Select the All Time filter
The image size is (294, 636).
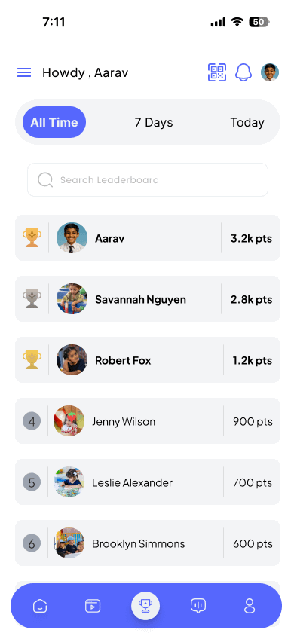[54, 122]
